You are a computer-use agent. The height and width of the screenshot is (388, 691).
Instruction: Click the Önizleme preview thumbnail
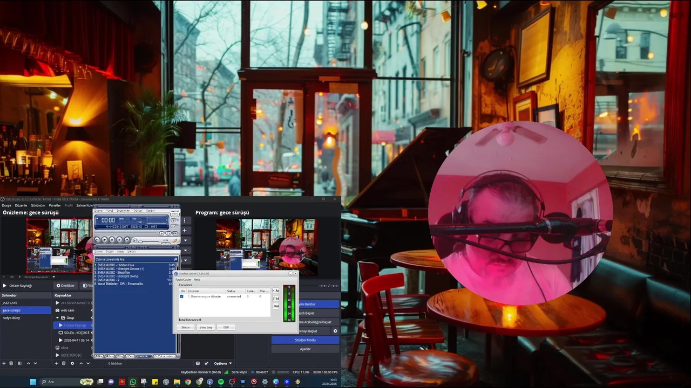tap(59, 245)
